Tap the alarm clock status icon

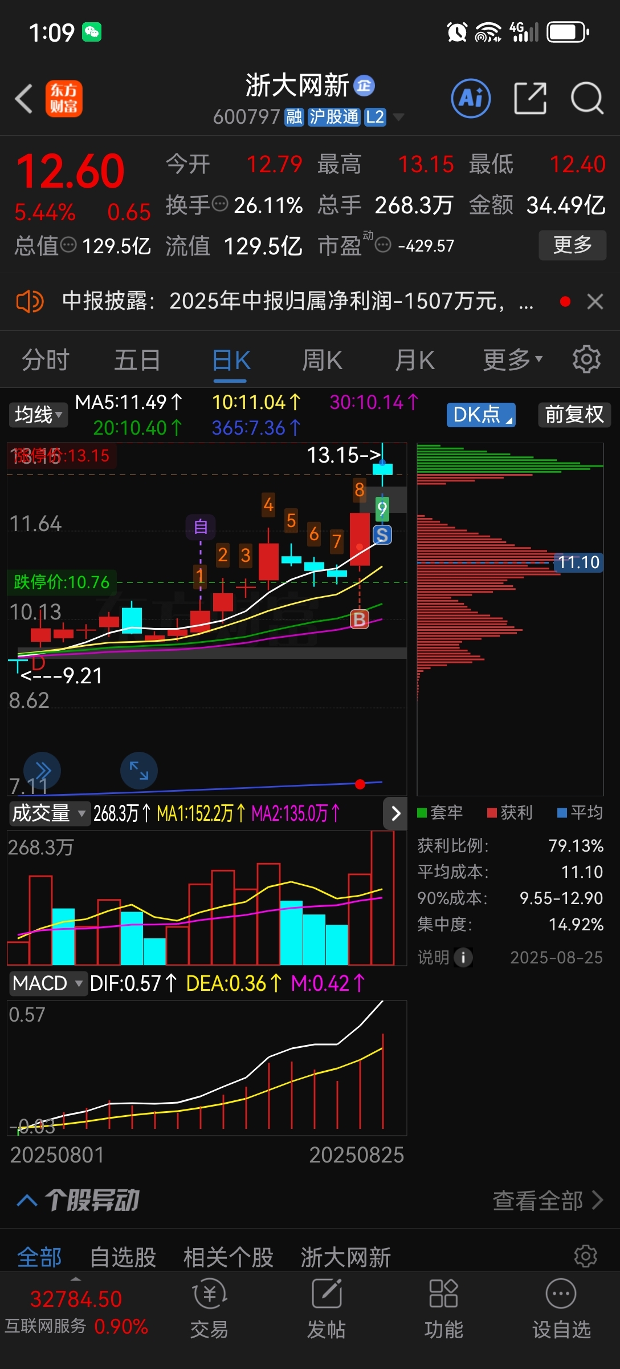[457, 32]
